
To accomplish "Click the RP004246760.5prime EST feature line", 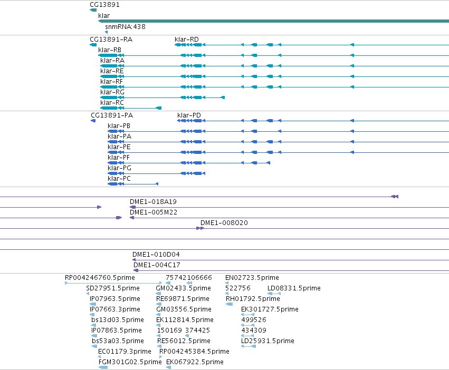I will [x=113, y=283].
